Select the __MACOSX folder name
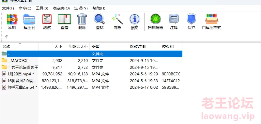261x124 pixels. click(18, 61)
